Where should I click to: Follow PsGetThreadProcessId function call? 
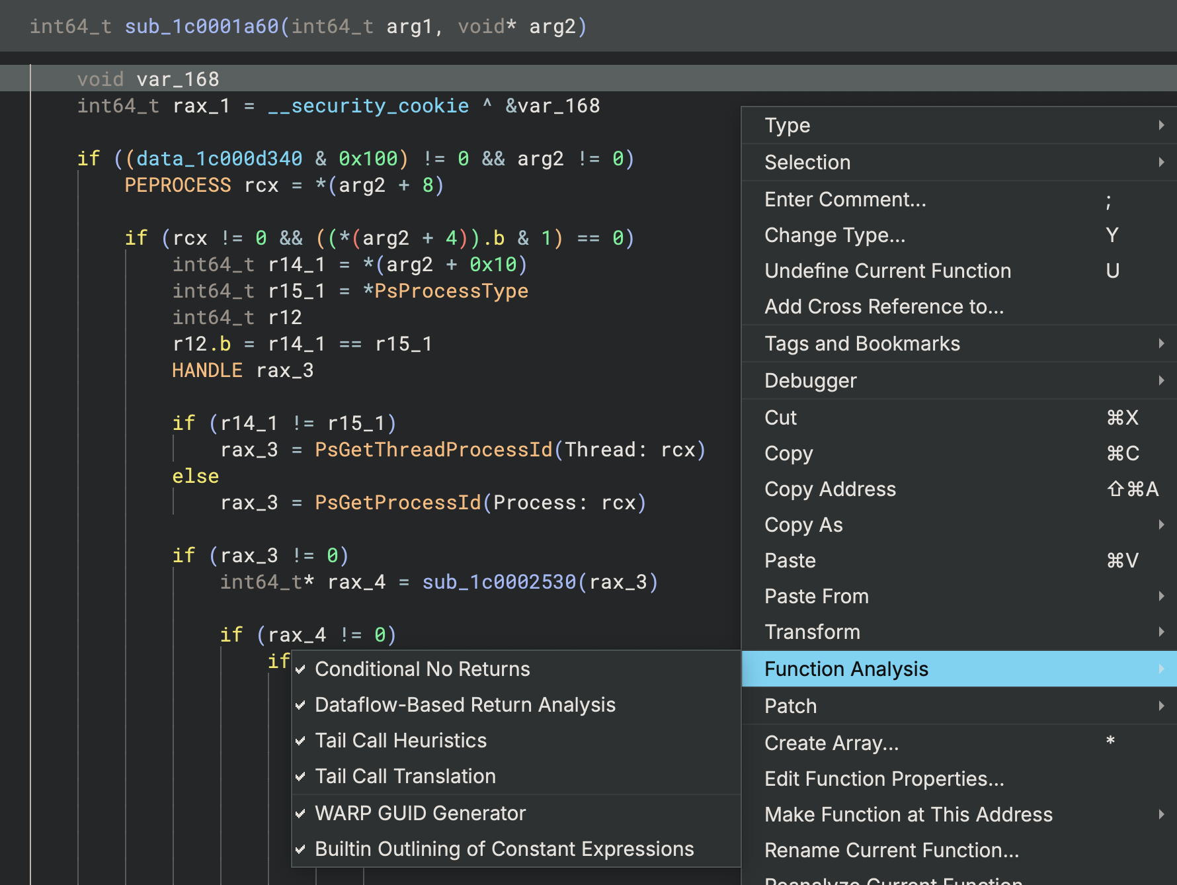point(434,450)
